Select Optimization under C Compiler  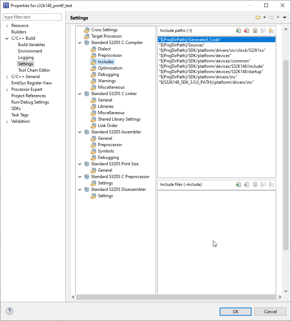(110, 68)
